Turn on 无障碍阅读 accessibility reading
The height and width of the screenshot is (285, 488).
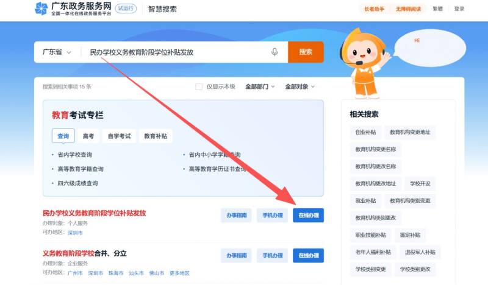point(408,9)
